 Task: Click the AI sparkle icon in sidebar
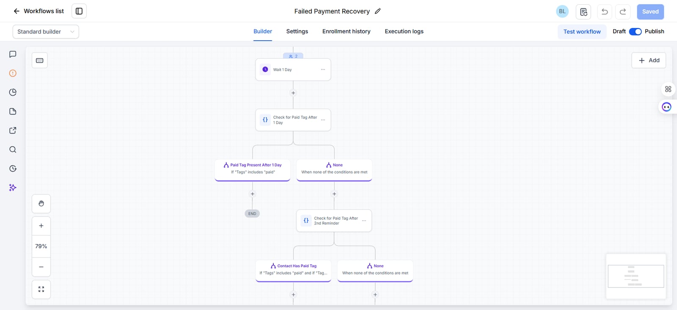click(x=13, y=188)
